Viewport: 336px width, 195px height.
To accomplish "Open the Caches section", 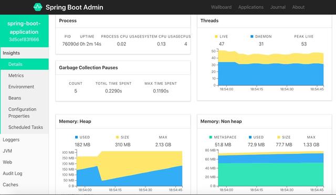I will pyautogui.click(x=10, y=185).
